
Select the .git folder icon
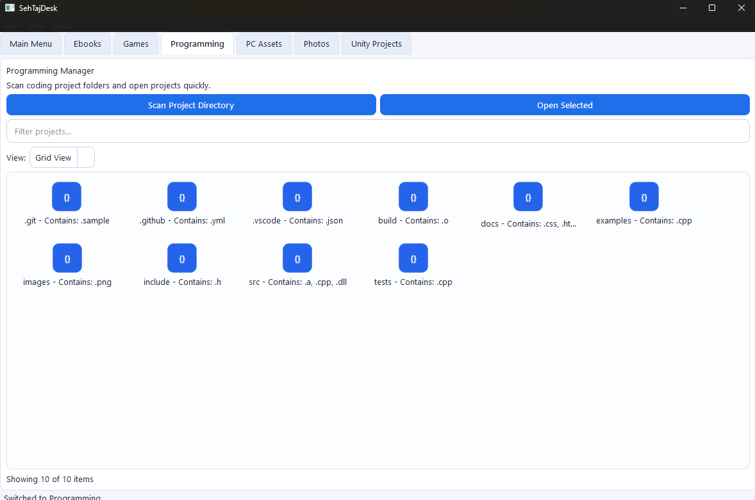coord(67,197)
